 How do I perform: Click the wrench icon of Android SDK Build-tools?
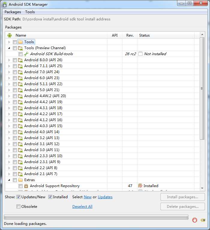26,54
